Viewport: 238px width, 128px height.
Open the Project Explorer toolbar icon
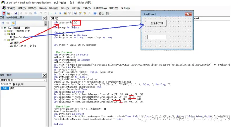click(x=75, y=13)
